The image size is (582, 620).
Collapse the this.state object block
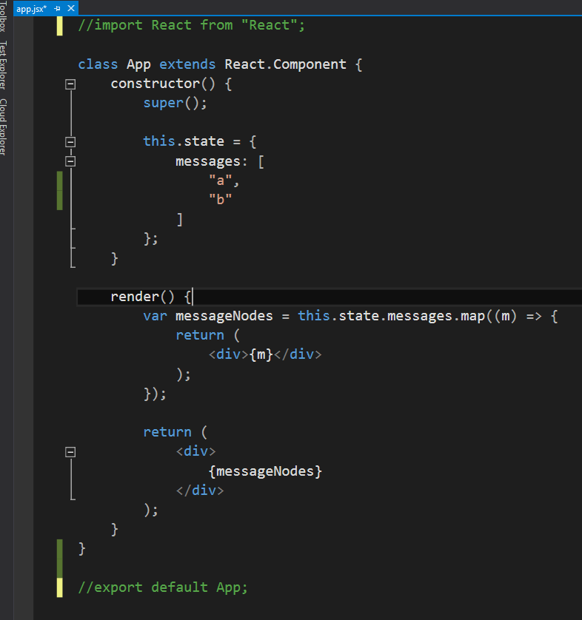click(x=70, y=142)
